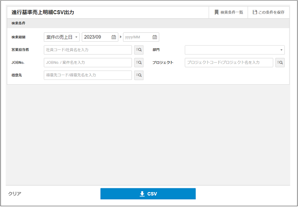Viewport: 298px width, 207px height.
Task: Click the bookmark icon beside 検索条件一覧
Action: pyautogui.click(x=216, y=12)
